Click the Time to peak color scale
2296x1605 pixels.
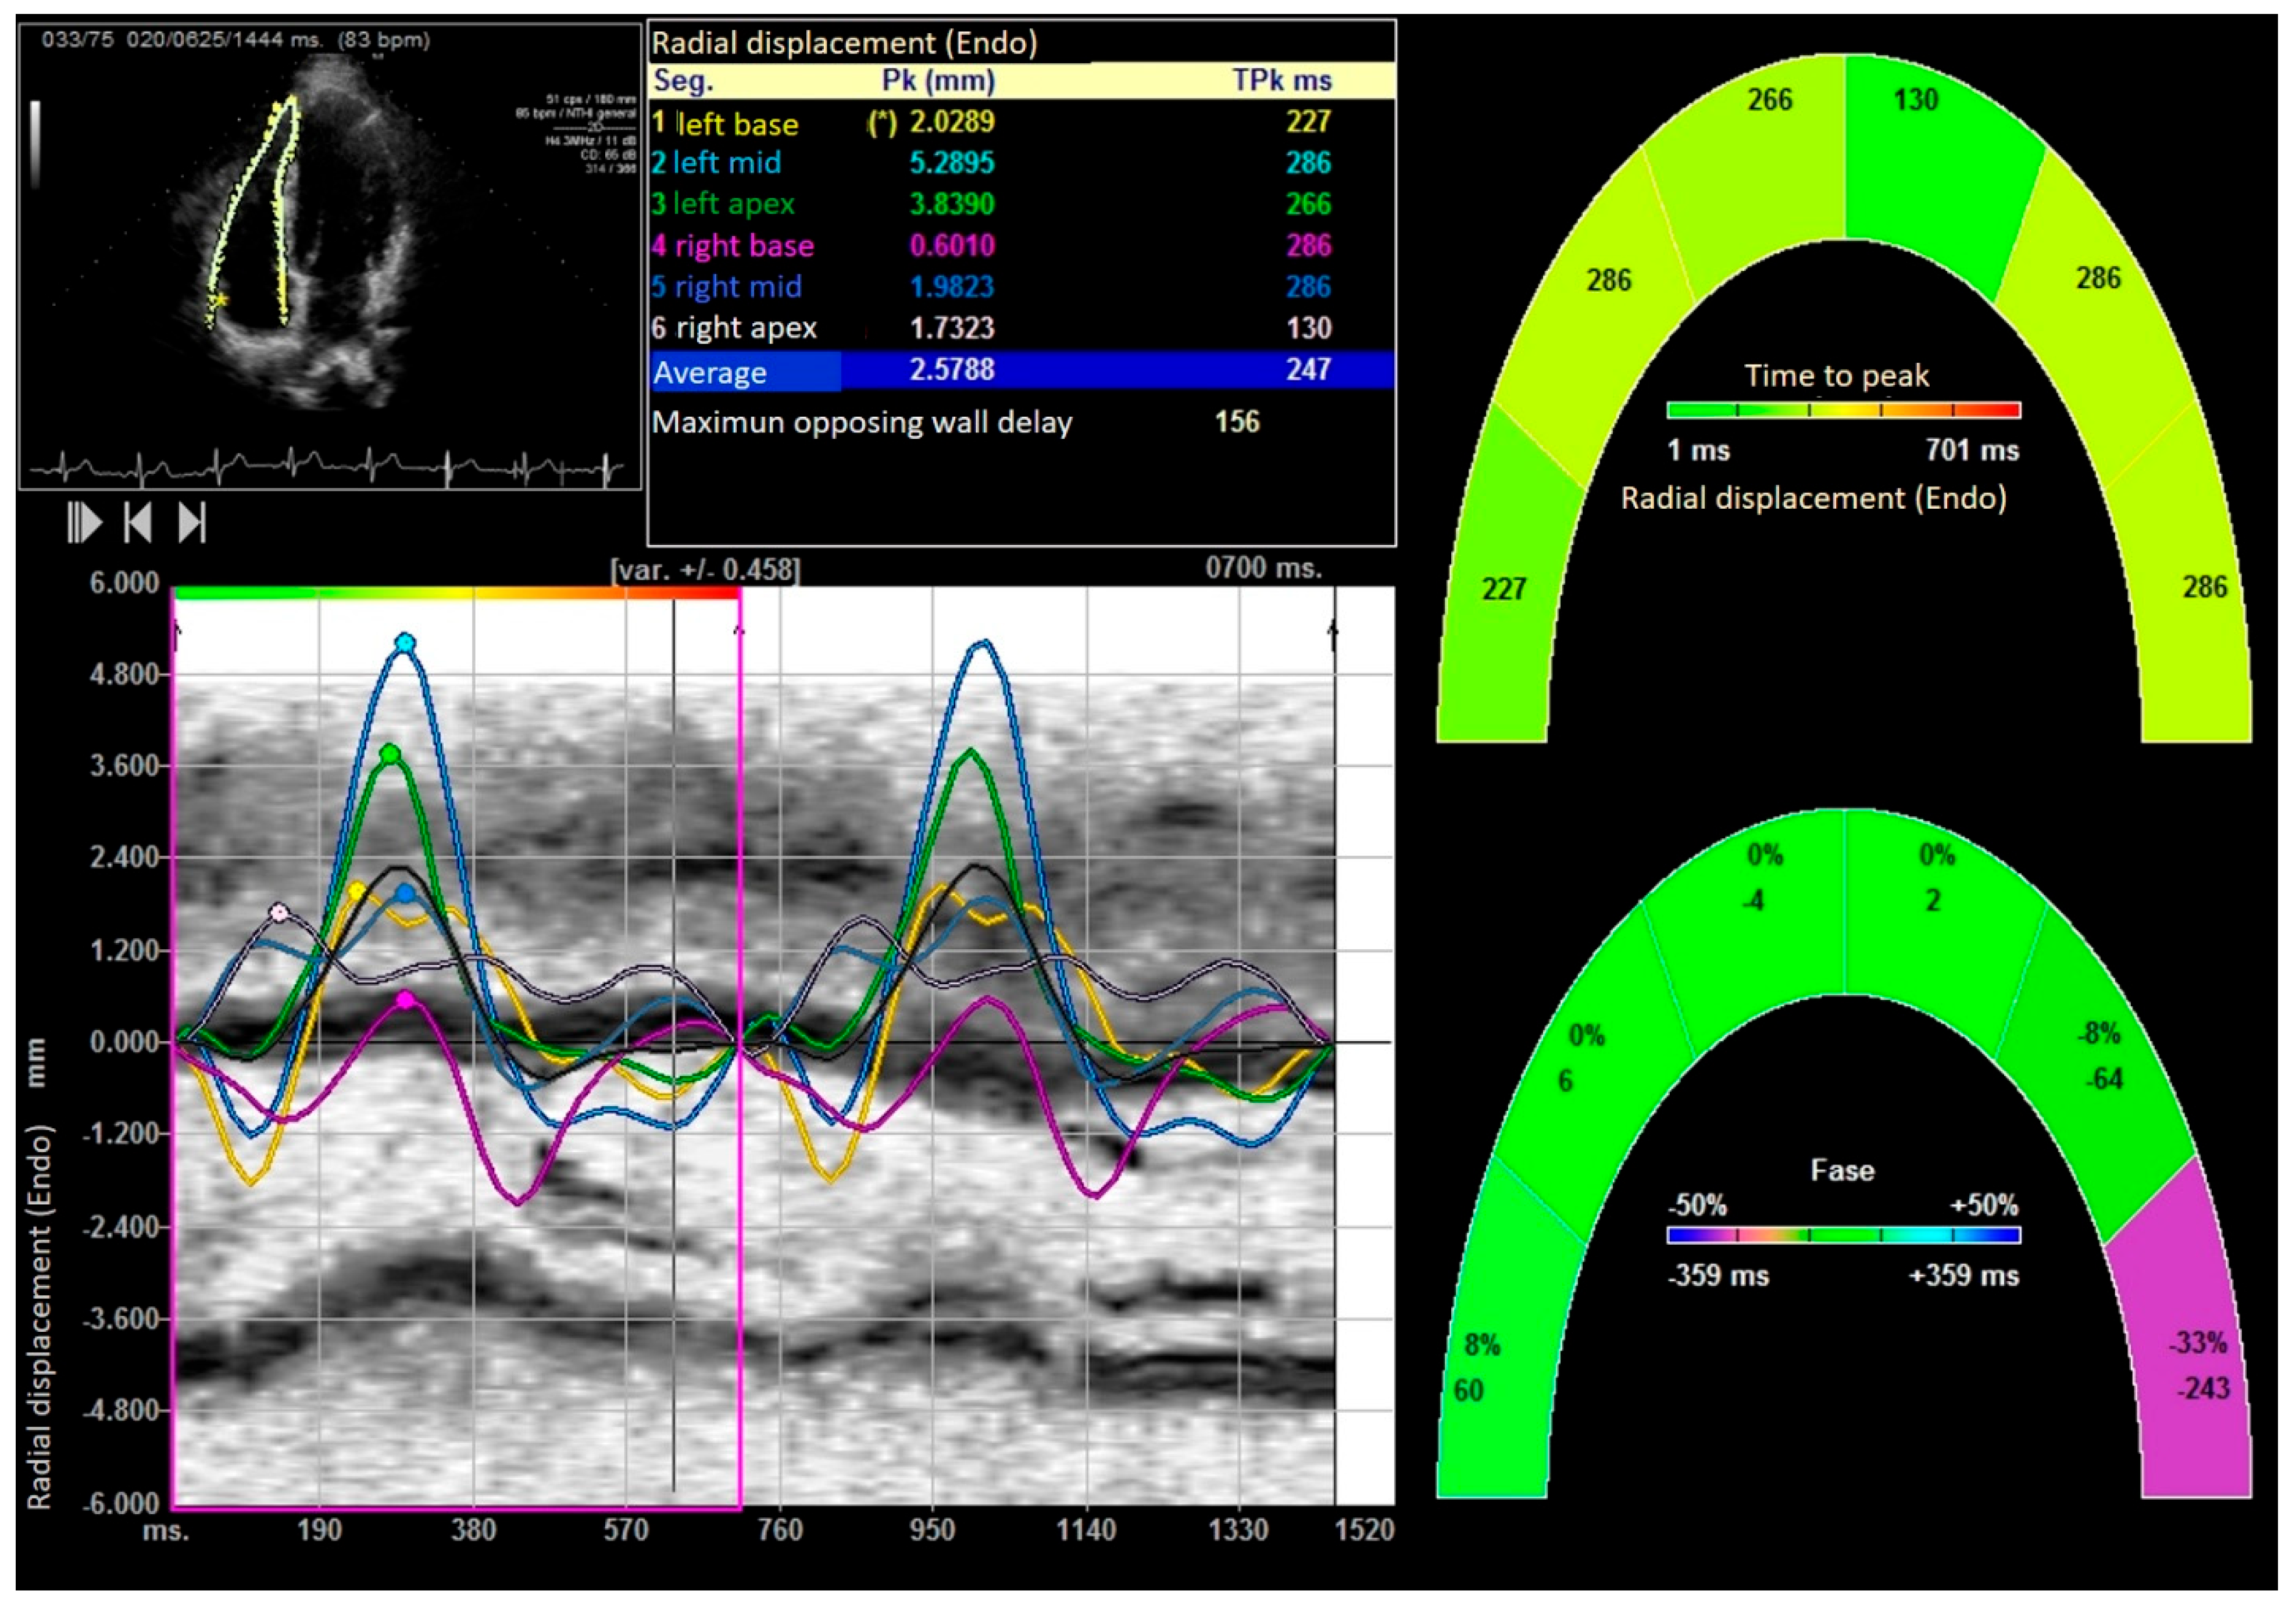[x=1843, y=410]
